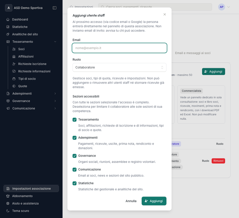Click the Richieste informazioni chat icon
239x218 pixels.
tap(14, 71)
